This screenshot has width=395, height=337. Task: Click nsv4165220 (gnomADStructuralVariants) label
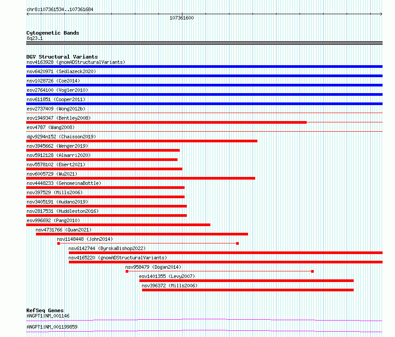(118, 258)
